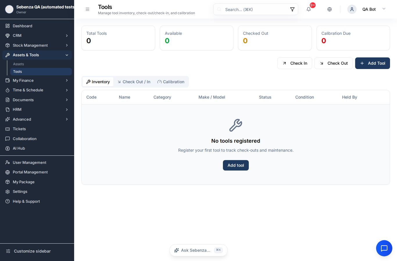397x261 pixels.
Task: Click the Customize sidebar sliders icon
Action: tap(8, 251)
